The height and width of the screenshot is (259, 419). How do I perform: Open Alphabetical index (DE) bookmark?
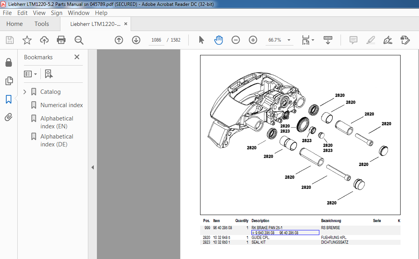coord(56,140)
